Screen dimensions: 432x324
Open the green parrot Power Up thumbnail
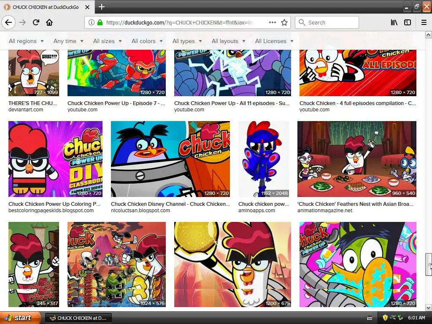click(x=358, y=265)
